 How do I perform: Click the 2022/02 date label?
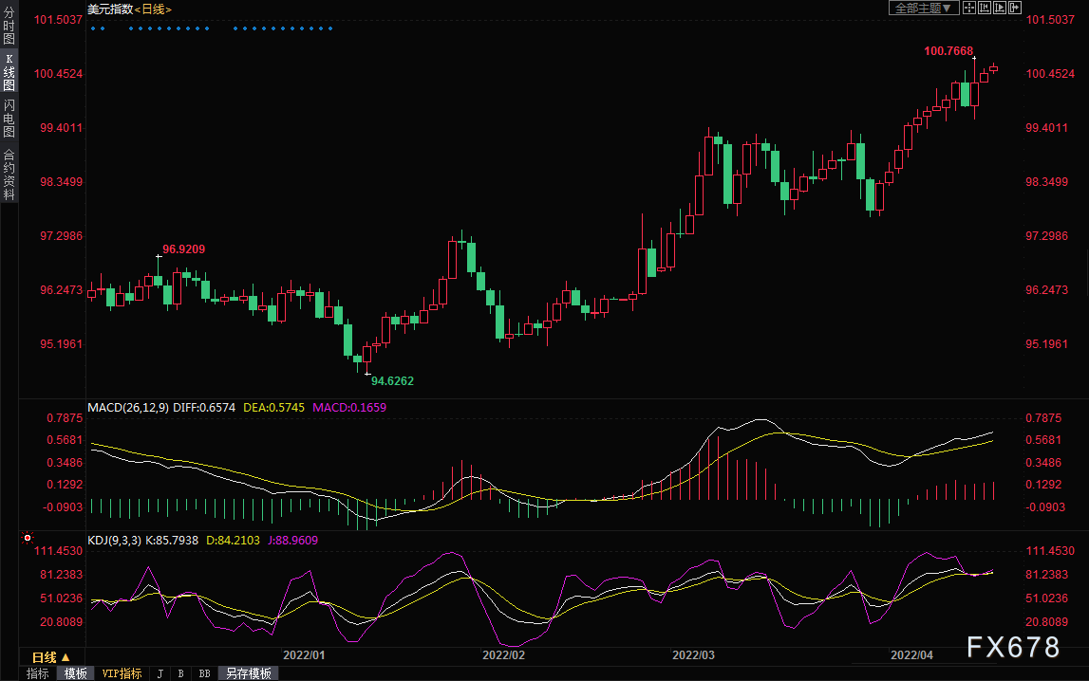503,654
